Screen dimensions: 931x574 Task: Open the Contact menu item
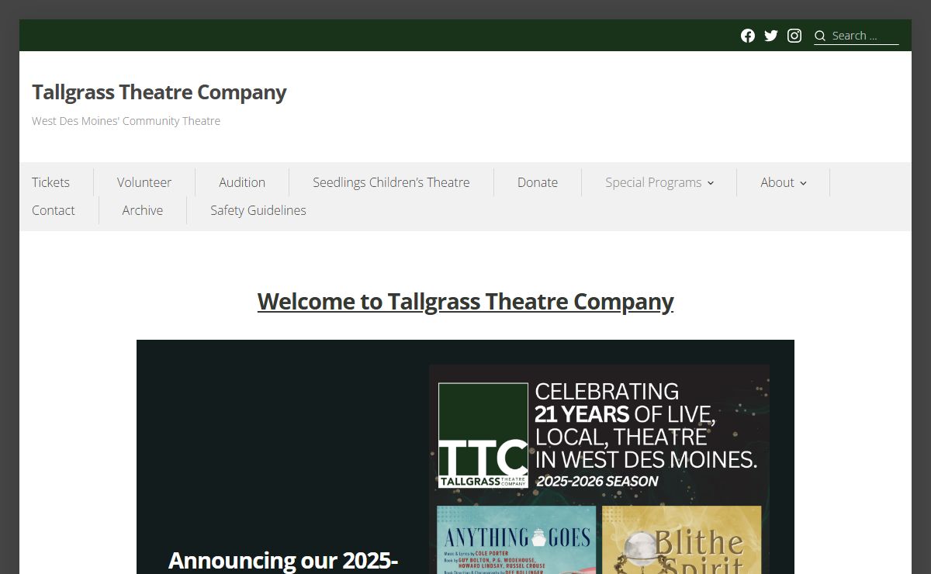coord(54,210)
